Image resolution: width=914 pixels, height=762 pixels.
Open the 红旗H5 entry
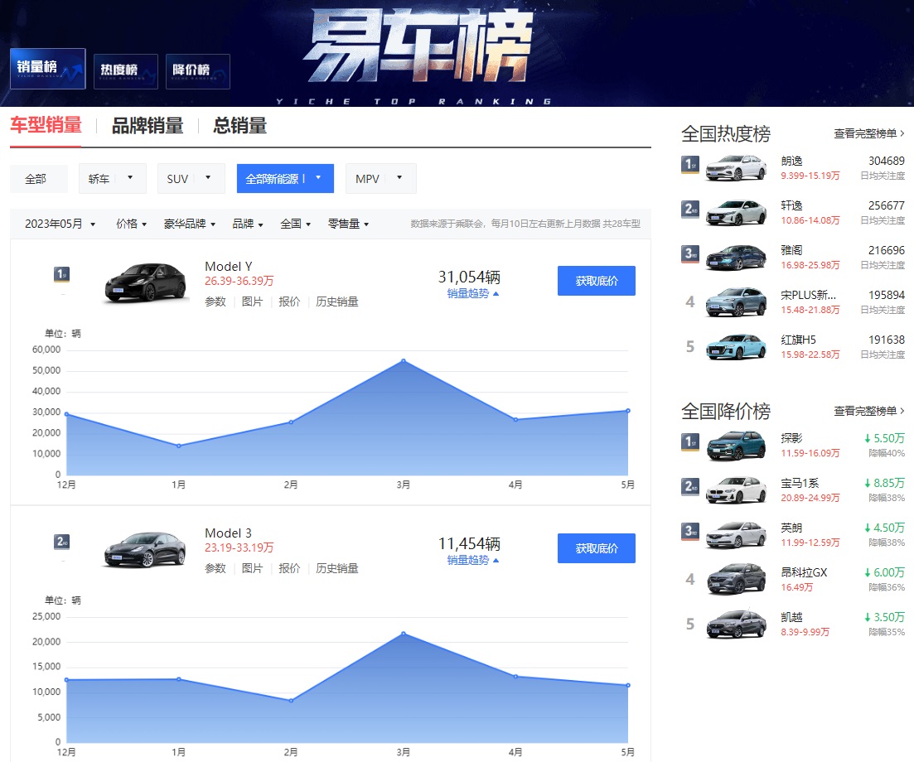[x=798, y=340]
